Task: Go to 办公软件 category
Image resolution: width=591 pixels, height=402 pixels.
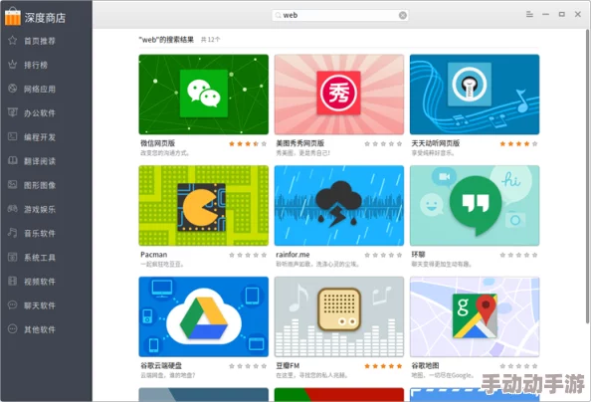Action: tap(40, 113)
